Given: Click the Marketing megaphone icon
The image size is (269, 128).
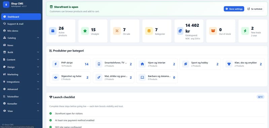Looking at the screenshot, I should coord(4,74).
